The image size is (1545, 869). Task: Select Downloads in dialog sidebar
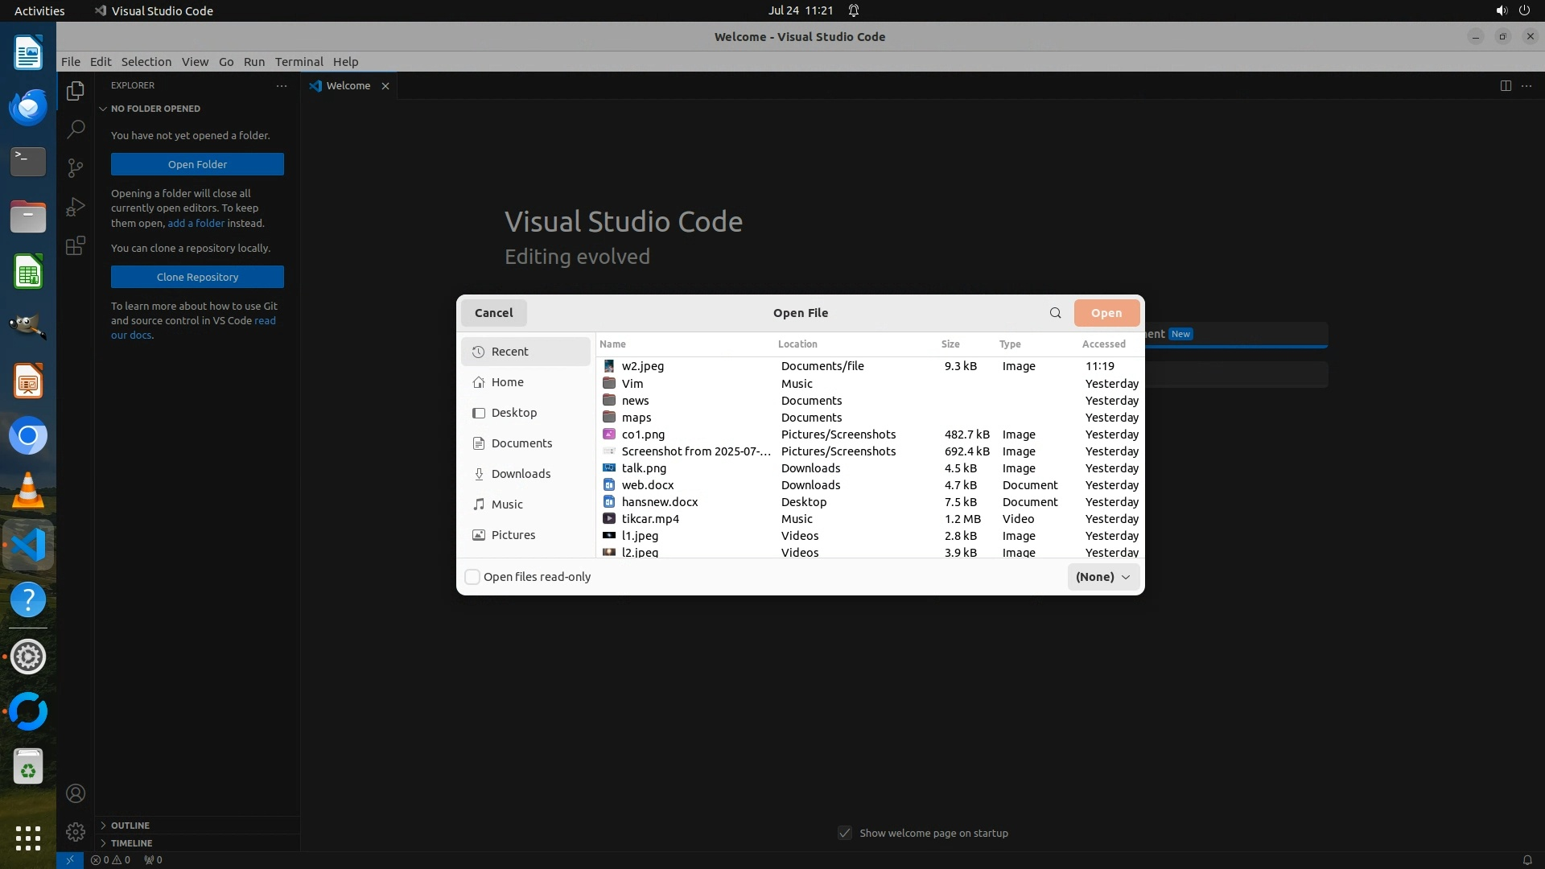(x=521, y=474)
